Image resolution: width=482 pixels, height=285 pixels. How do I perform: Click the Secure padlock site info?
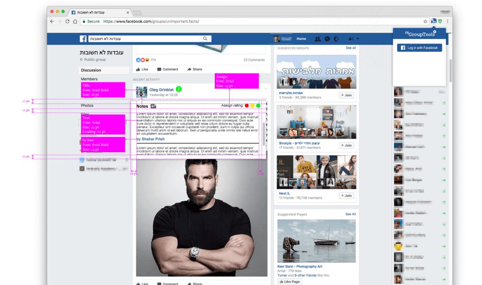click(91, 22)
